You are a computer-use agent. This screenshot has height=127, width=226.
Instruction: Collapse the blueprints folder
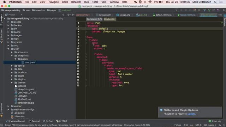click(x=12, y=56)
